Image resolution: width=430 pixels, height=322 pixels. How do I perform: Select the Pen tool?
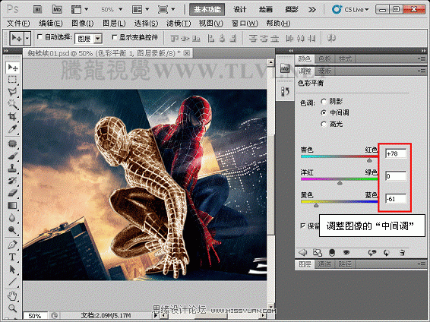click(12, 245)
